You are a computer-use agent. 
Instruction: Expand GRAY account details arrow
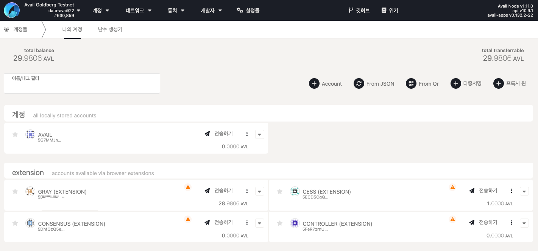point(259,191)
